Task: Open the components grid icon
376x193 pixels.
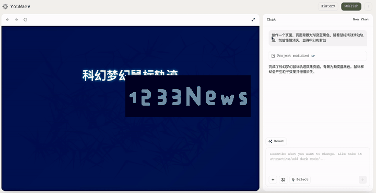Action: pyautogui.click(x=283, y=179)
